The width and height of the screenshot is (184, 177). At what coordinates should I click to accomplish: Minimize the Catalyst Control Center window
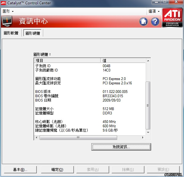156,2
